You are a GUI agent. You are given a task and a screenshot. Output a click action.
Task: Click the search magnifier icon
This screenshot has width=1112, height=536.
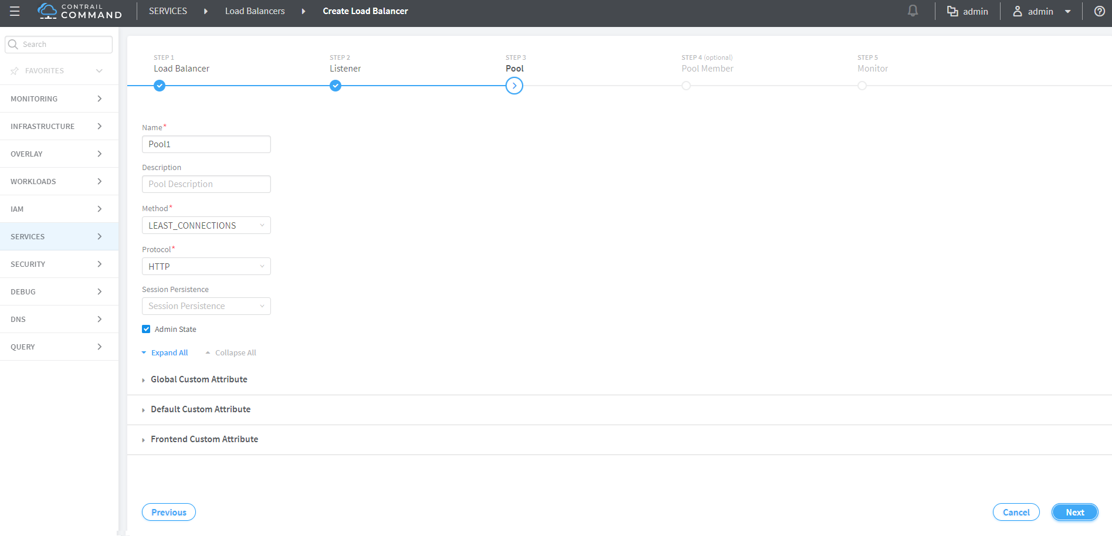pos(13,44)
